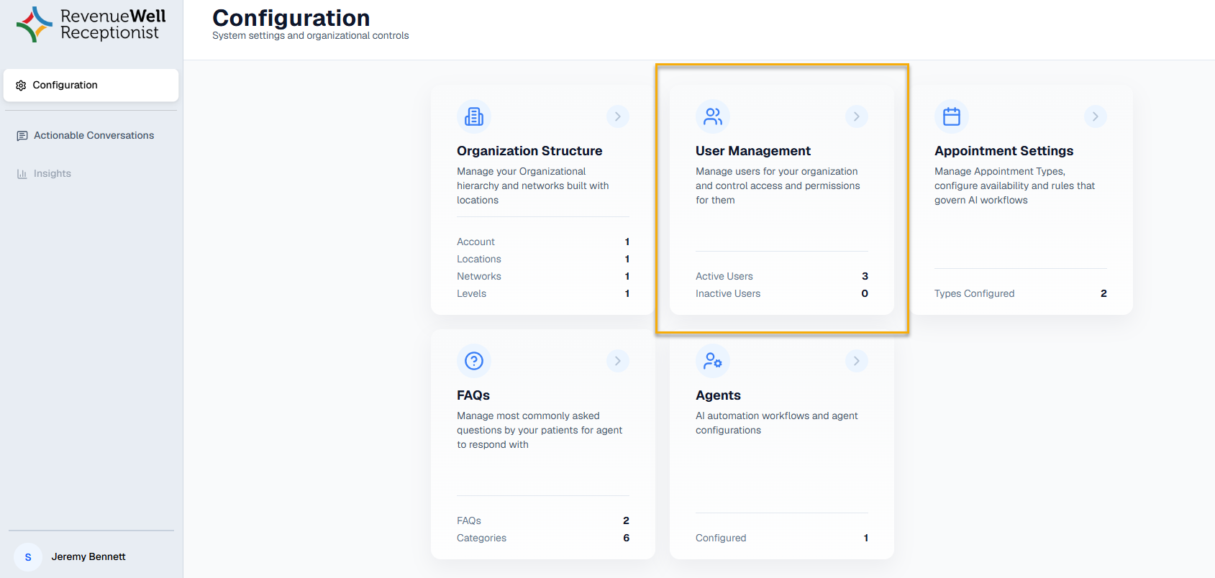This screenshot has width=1215, height=578.
Task: Click the Configuration page heading
Action: pyautogui.click(x=291, y=17)
